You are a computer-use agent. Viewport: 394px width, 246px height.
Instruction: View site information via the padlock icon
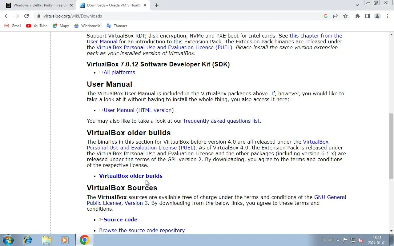[38, 16]
